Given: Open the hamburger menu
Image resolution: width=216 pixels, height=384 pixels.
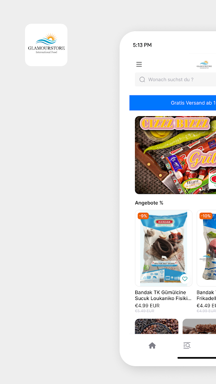Looking at the screenshot, I should (139, 64).
